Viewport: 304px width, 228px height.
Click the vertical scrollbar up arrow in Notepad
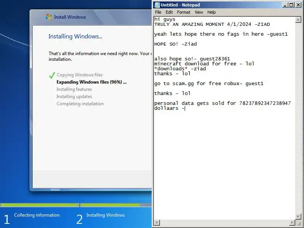tap(298, 20)
